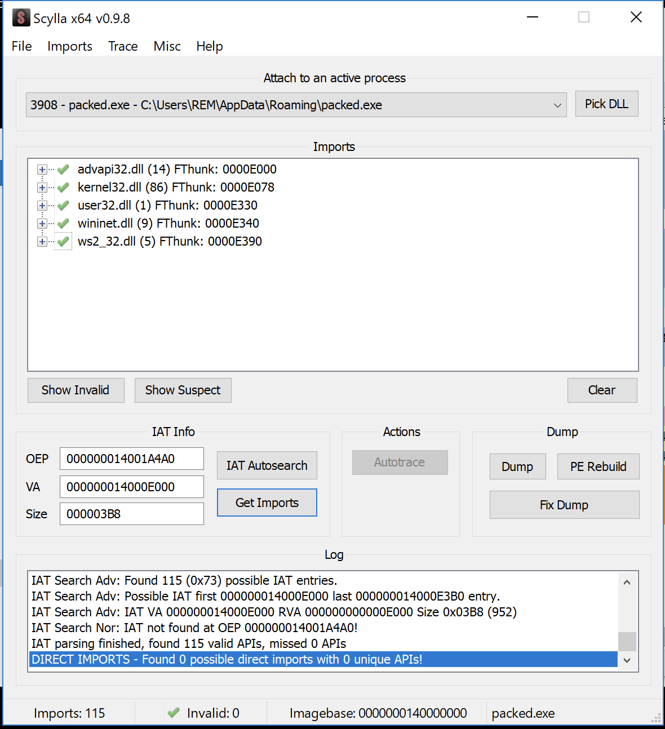Click the Dump button

(517, 466)
